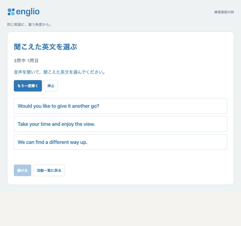Click progress text 3問中 1問目
The image size is (241, 226).
tap(26, 61)
